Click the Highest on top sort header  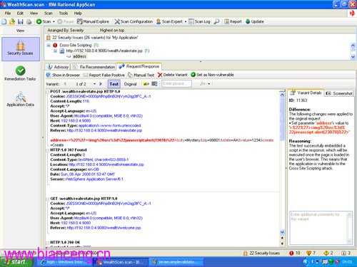pyautogui.click(x=112, y=30)
